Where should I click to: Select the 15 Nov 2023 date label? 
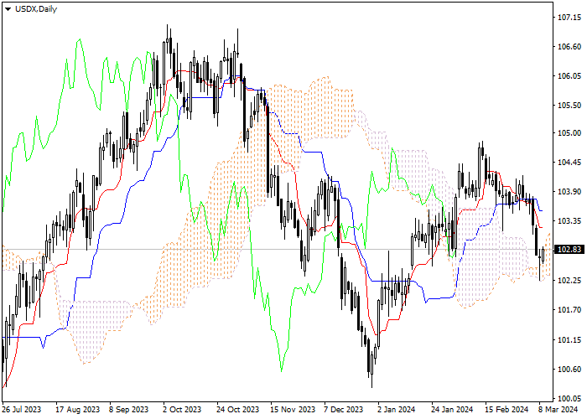coord(293,410)
